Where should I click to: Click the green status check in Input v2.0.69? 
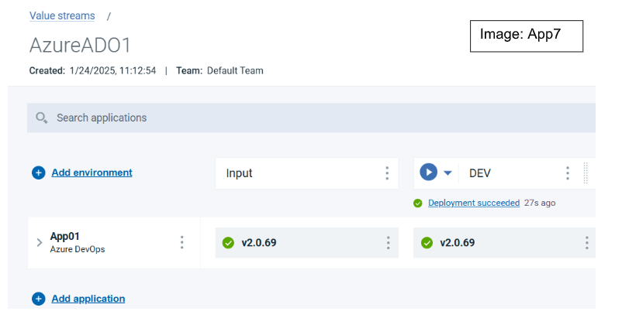(x=228, y=243)
